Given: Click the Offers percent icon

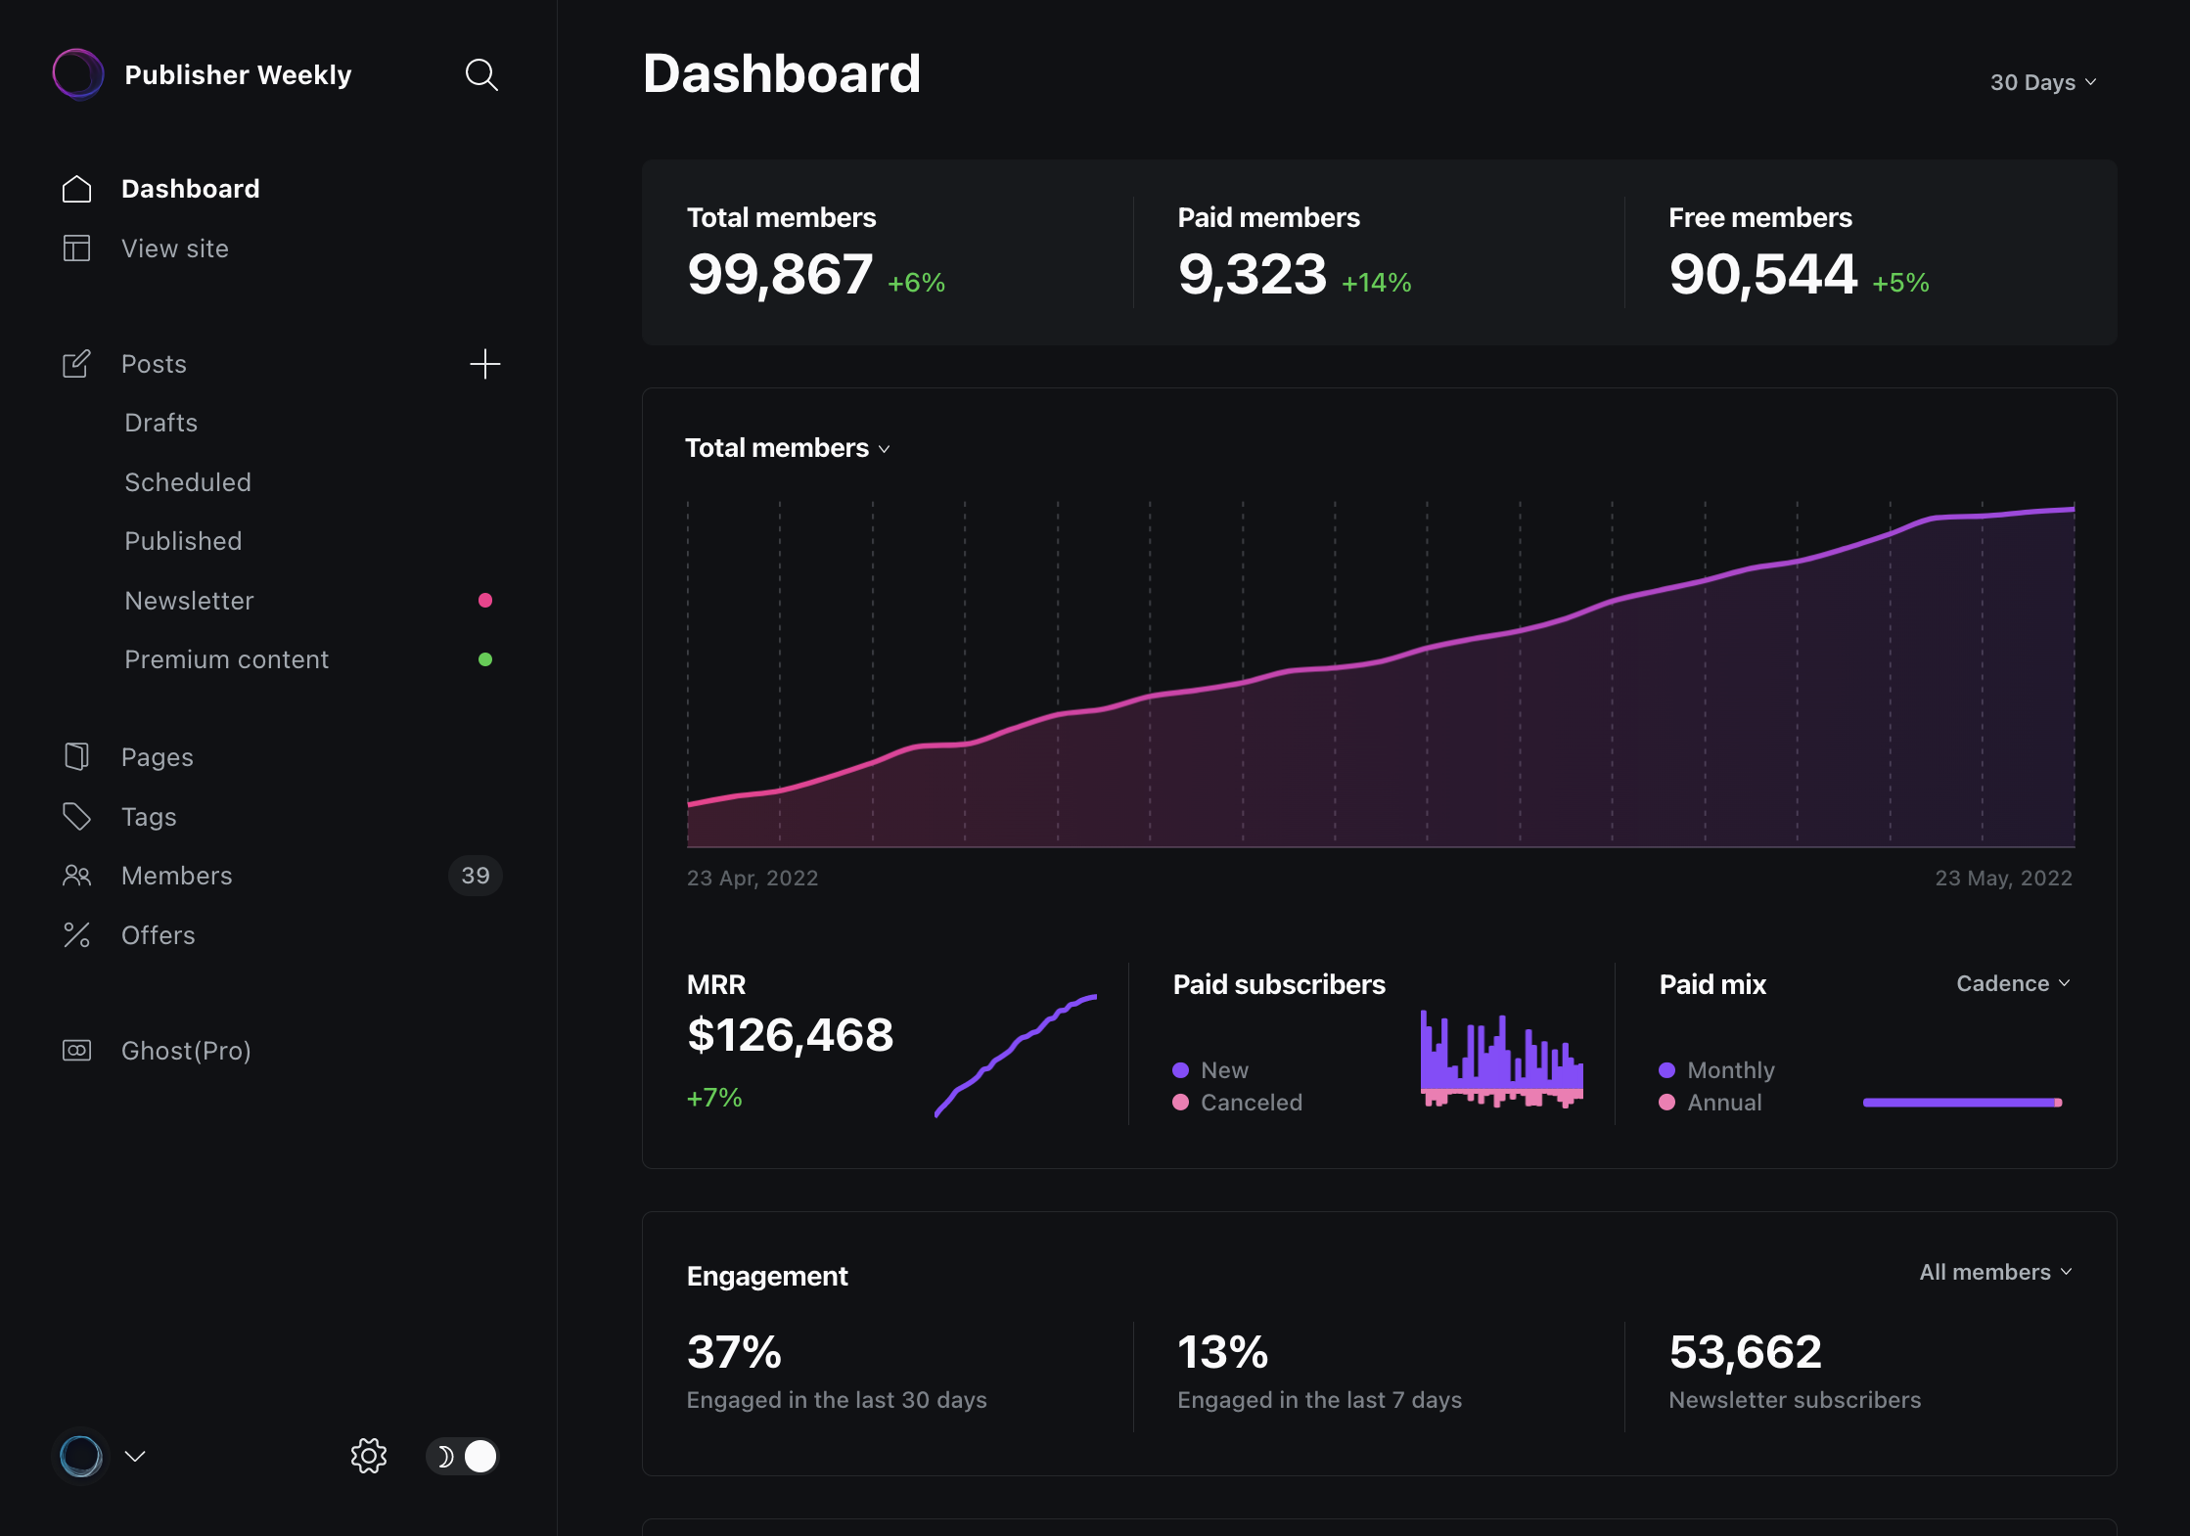Looking at the screenshot, I should [76, 934].
